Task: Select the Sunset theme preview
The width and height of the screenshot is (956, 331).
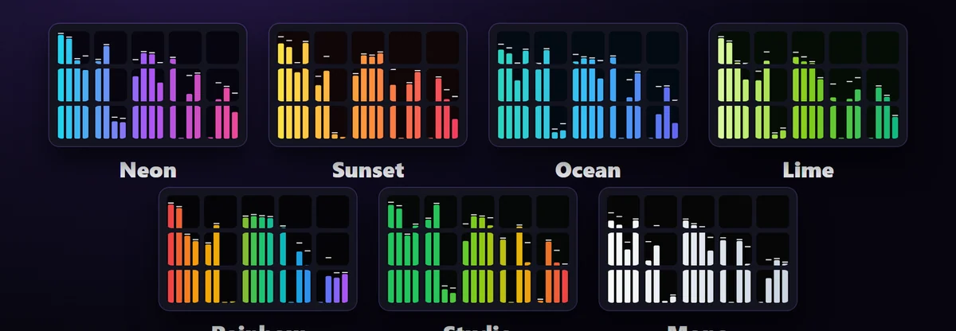Action: [367, 85]
